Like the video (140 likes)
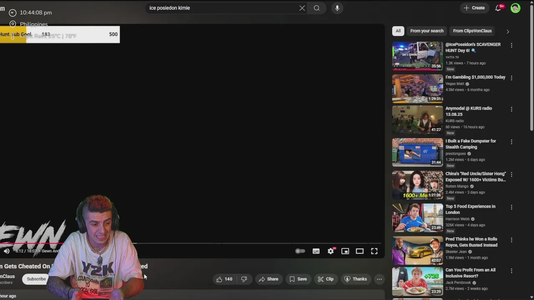 point(224,279)
